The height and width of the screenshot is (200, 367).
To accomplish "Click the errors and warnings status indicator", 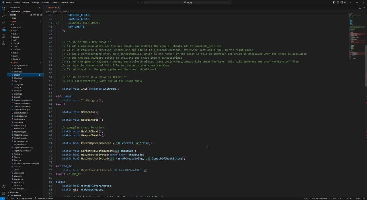I will point(10,198).
